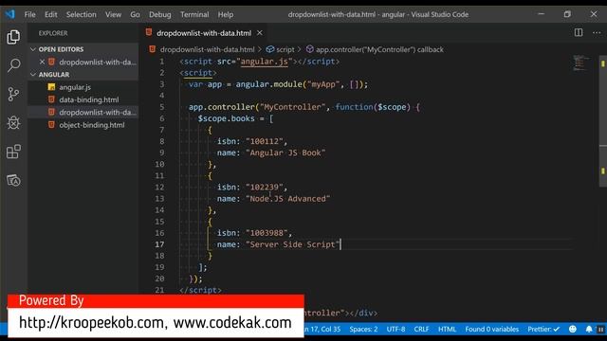607x341 pixels.
Task: Collapse the ANGULAR folder section
Action: point(33,74)
